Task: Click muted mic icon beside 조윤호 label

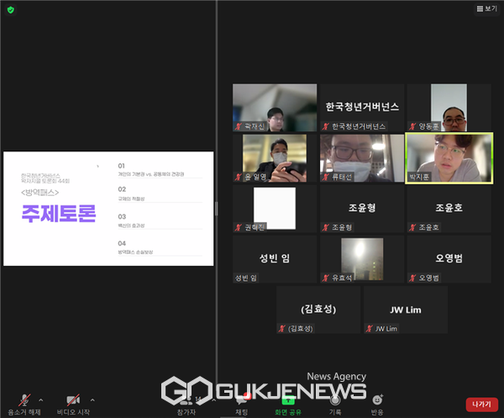Action: pyautogui.click(x=412, y=227)
